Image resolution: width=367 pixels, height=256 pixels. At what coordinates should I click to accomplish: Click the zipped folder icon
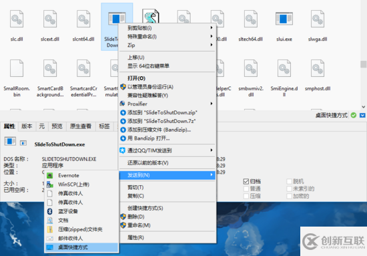tap(49, 229)
